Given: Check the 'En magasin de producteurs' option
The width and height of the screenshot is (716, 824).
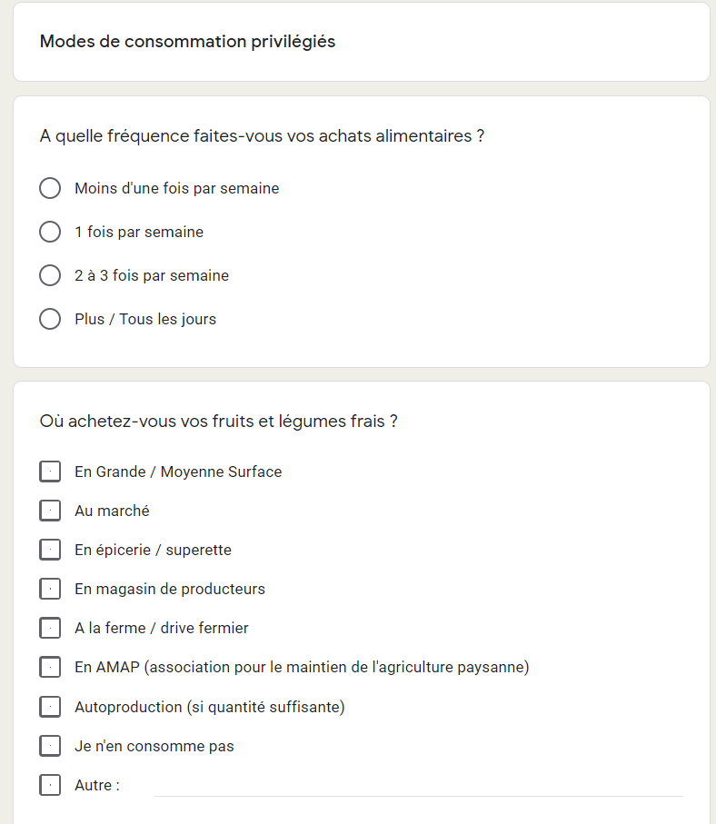Looking at the screenshot, I should coord(50,589).
